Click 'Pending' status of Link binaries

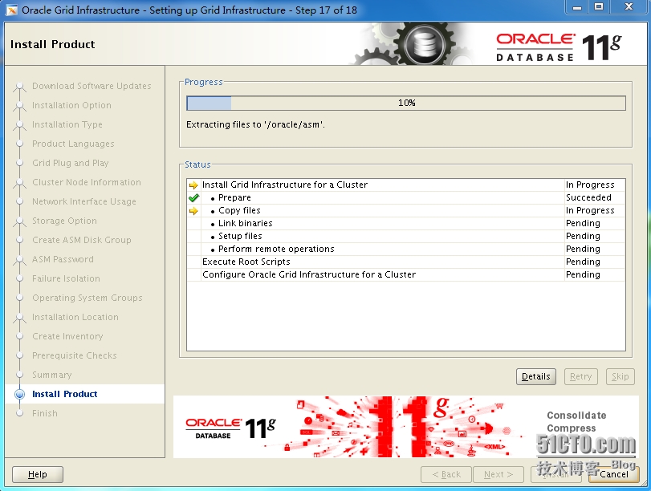click(x=583, y=223)
